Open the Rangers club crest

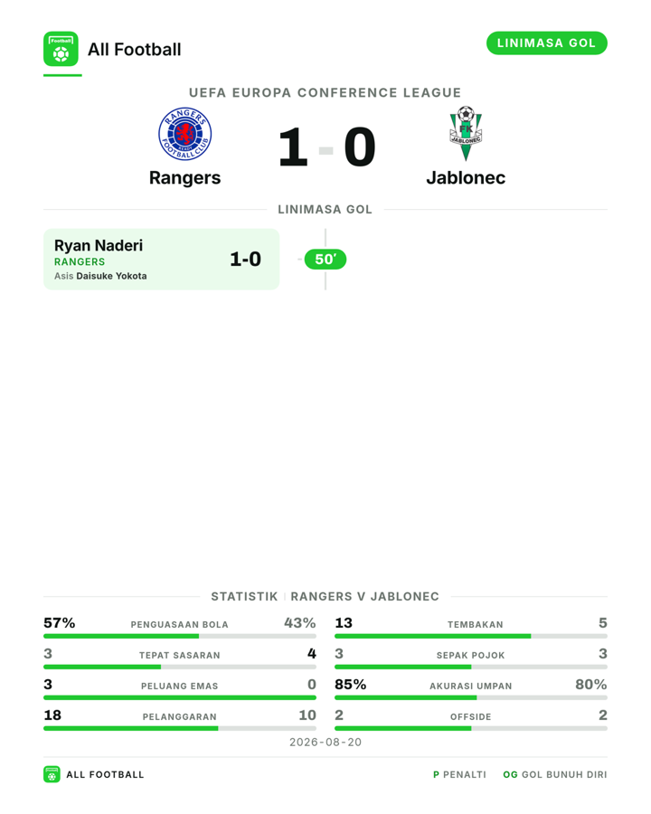184,134
